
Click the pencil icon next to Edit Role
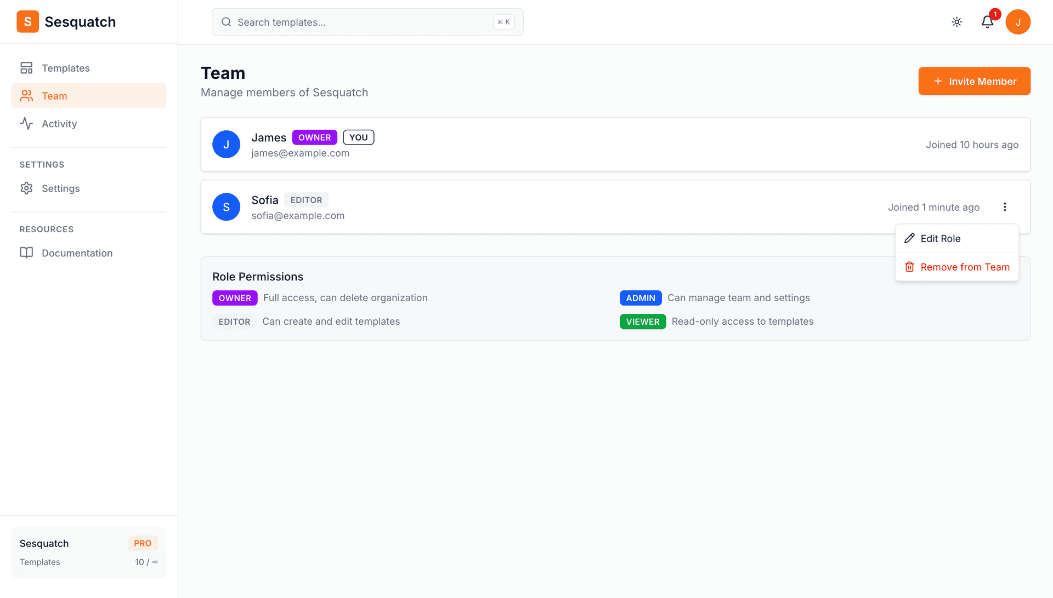coord(910,238)
